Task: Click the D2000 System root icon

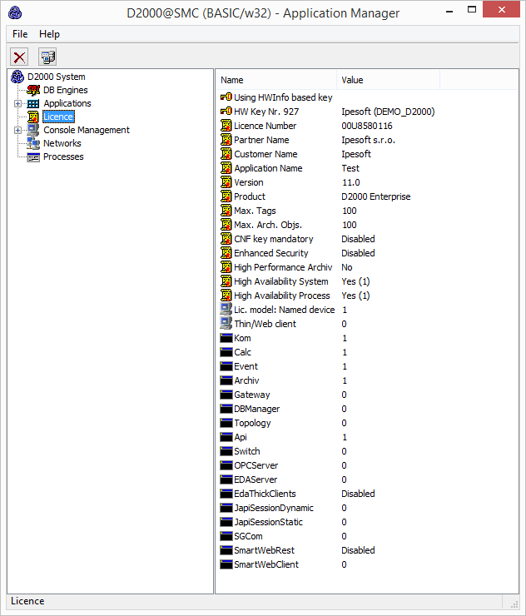Action: (x=17, y=77)
